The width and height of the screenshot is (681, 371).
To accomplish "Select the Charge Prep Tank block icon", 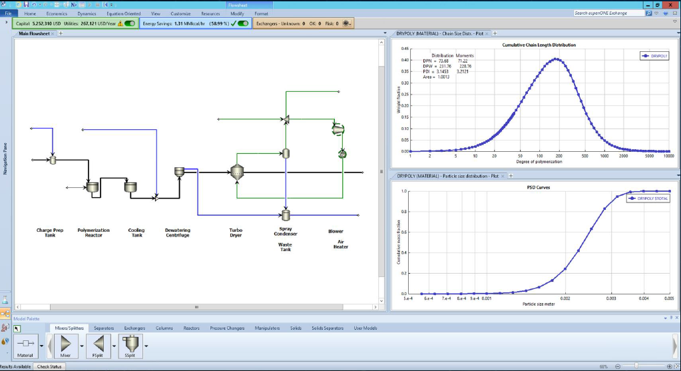I will pos(53,160).
